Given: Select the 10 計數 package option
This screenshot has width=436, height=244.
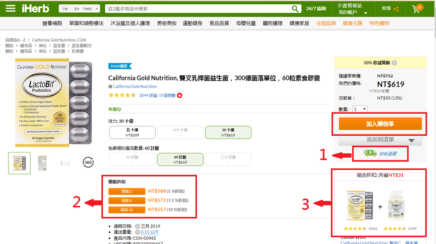Looking at the screenshot, I should (132, 159).
